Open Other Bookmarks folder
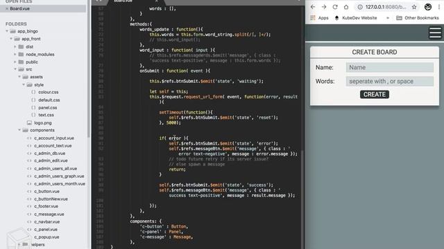The image size is (444, 249). tap(418, 18)
